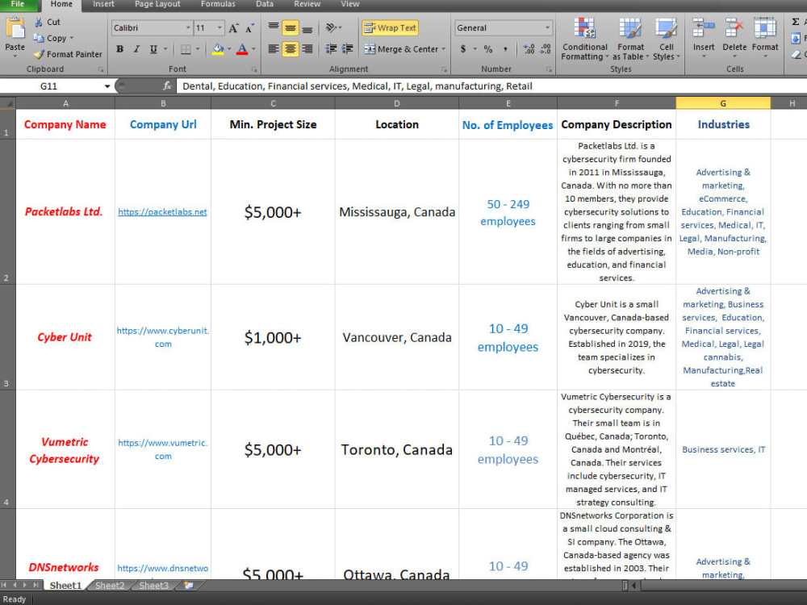The width and height of the screenshot is (807, 605).
Task: Switch to the Page Layout ribbon tab
Action: point(157,4)
